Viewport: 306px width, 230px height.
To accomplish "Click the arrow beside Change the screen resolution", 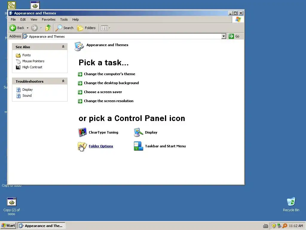I will tap(80, 101).
